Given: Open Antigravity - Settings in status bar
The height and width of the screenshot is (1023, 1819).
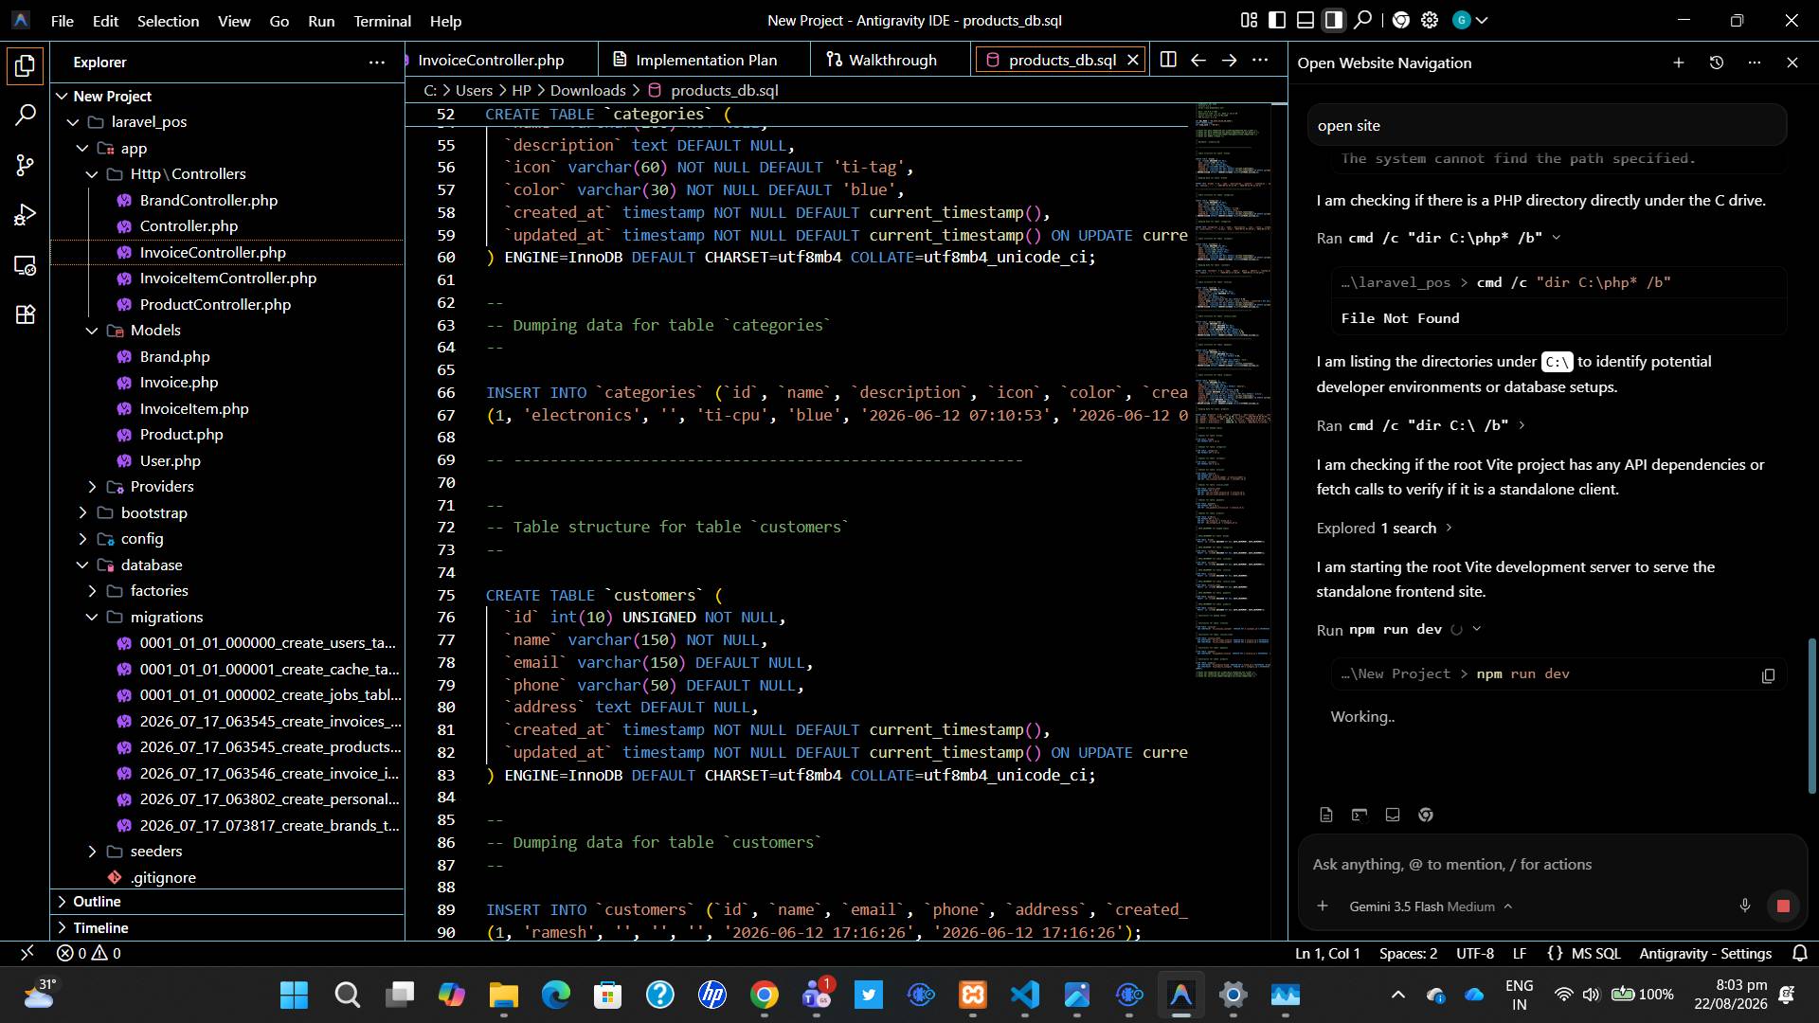Looking at the screenshot, I should coord(1705,953).
